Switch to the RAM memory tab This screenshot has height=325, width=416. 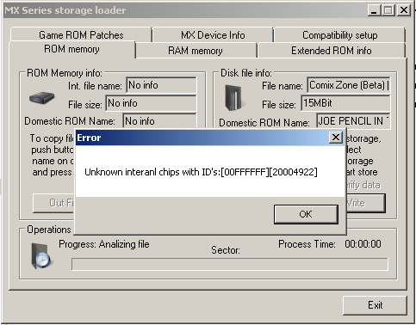click(196, 51)
